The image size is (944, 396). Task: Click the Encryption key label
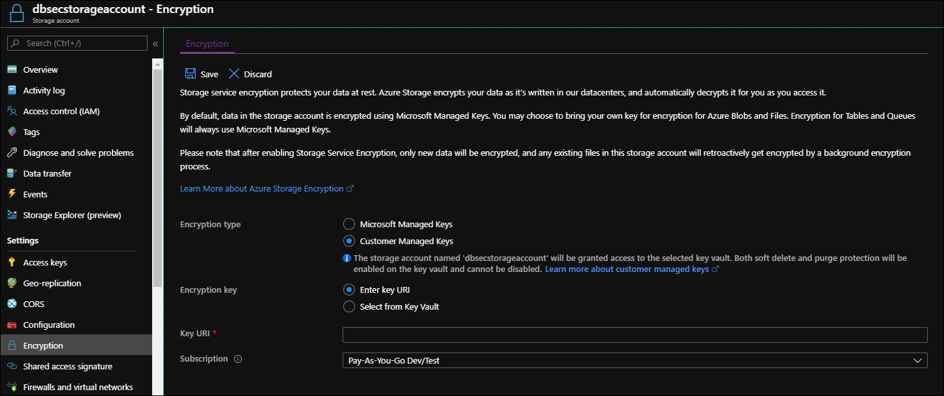[x=209, y=290]
